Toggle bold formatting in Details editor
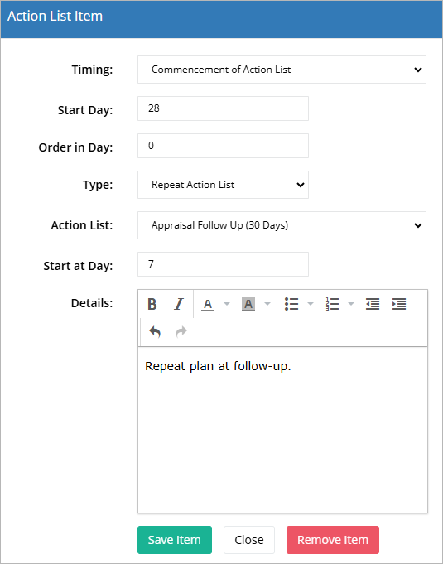 pyautogui.click(x=152, y=304)
